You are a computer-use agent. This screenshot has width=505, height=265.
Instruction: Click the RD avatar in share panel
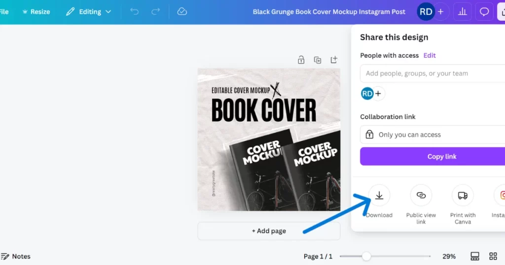click(x=367, y=94)
